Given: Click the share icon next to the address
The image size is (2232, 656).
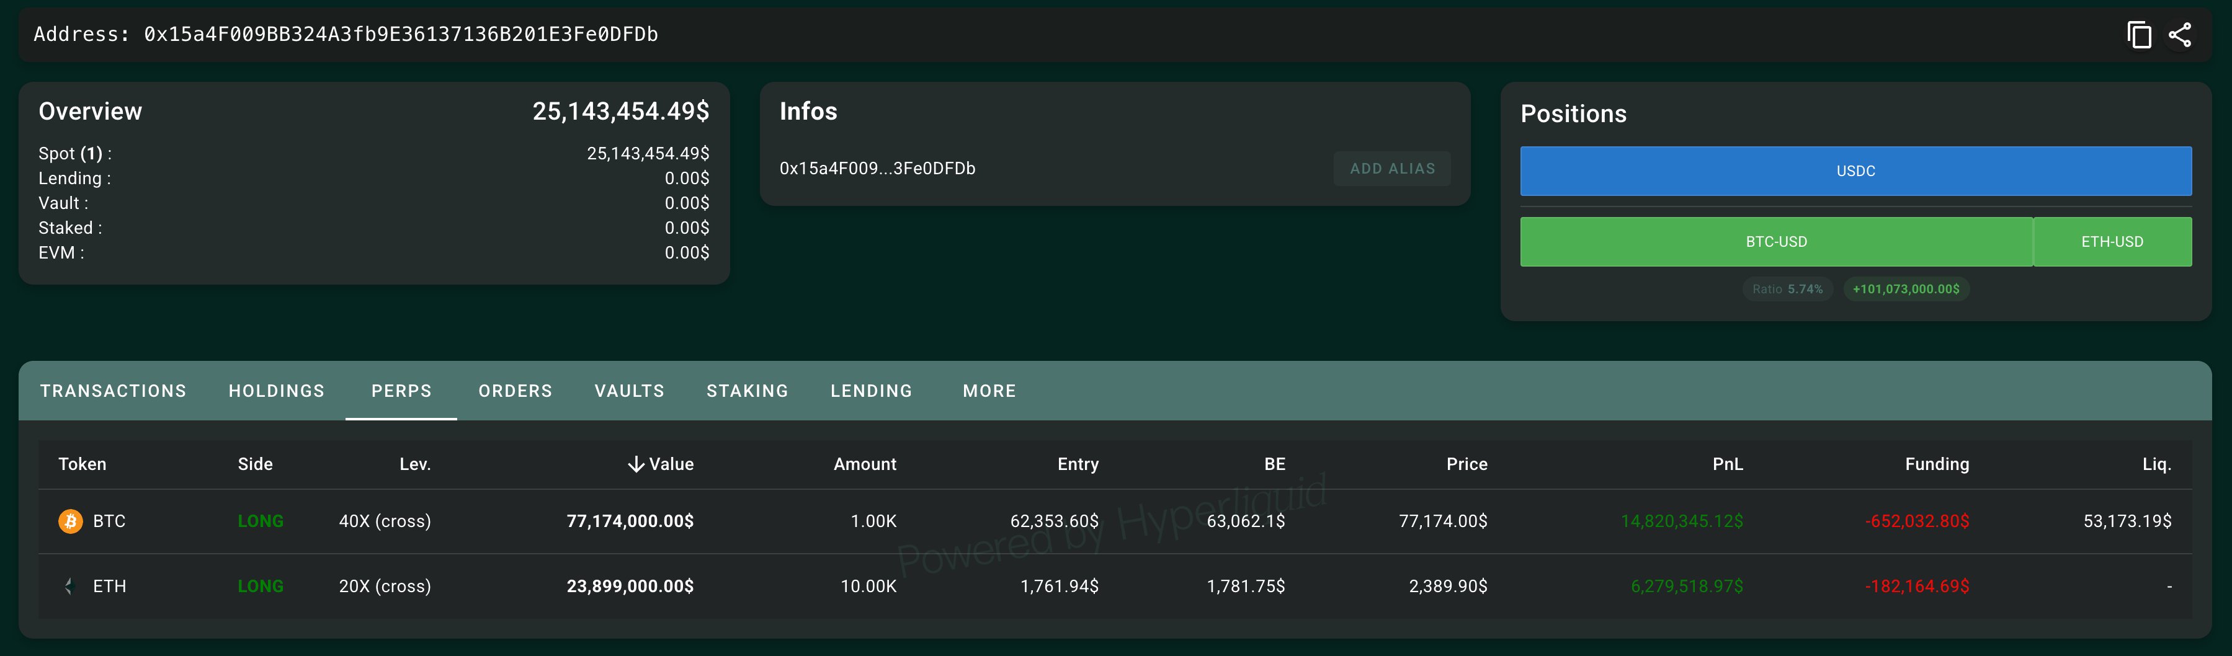Looking at the screenshot, I should coord(2180,35).
